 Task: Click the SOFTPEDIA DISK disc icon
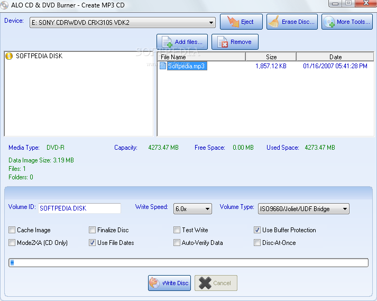coord(9,56)
